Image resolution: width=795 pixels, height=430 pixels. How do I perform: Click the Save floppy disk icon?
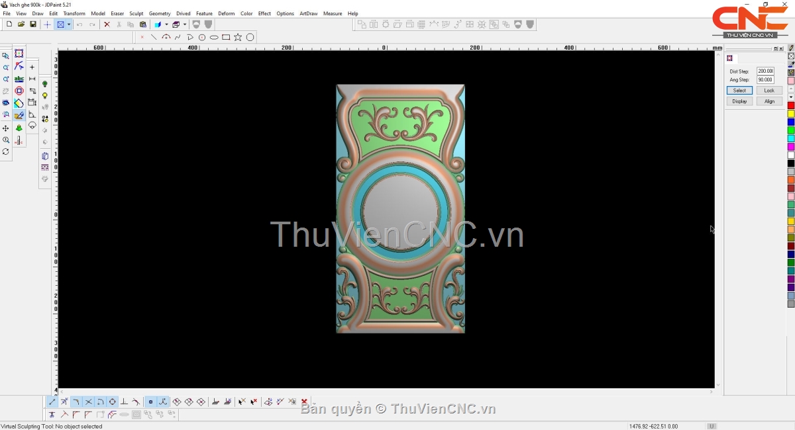tap(33, 24)
